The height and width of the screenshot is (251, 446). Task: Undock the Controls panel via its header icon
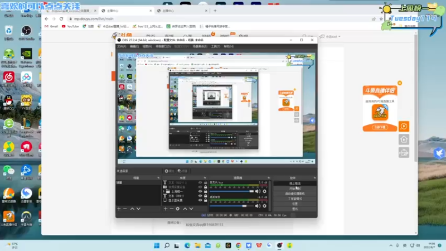click(x=314, y=178)
